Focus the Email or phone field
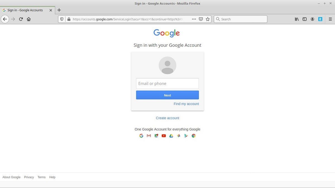335x188 pixels. pyautogui.click(x=167, y=83)
